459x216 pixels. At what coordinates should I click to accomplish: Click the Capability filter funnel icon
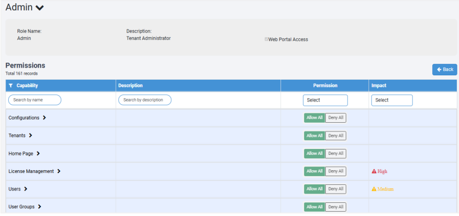click(x=11, y=86)
